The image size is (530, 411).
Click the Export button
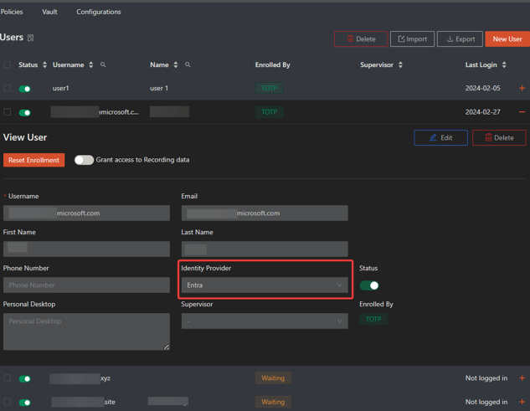(460, 39)
